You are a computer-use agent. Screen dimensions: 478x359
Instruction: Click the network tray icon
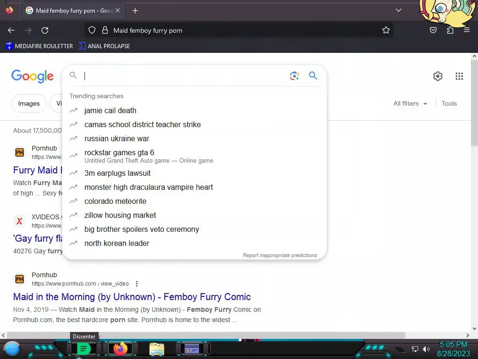(415, 349)
